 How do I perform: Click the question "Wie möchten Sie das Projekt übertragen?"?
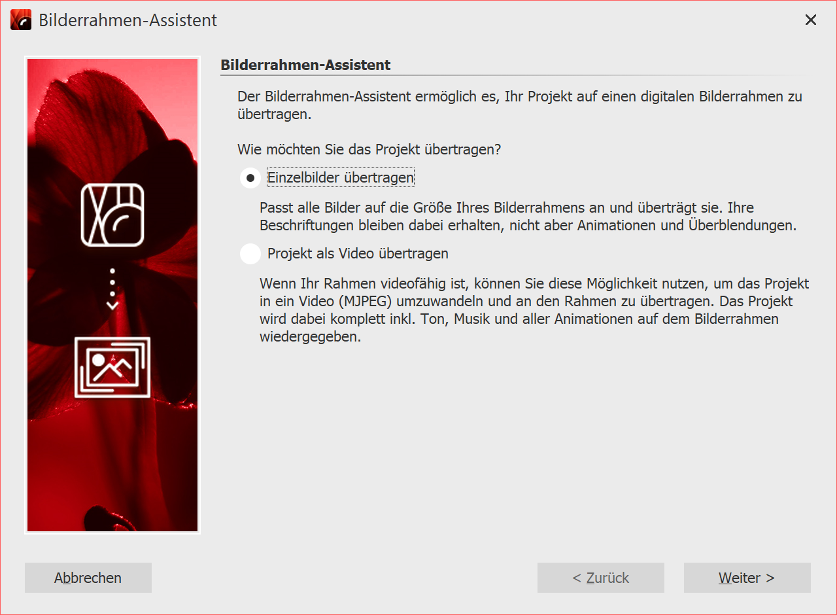coord(369,150)
